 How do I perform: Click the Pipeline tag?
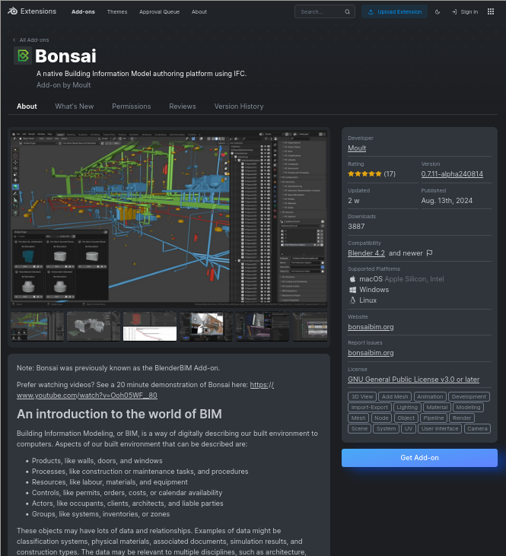[x=433, y=418]
